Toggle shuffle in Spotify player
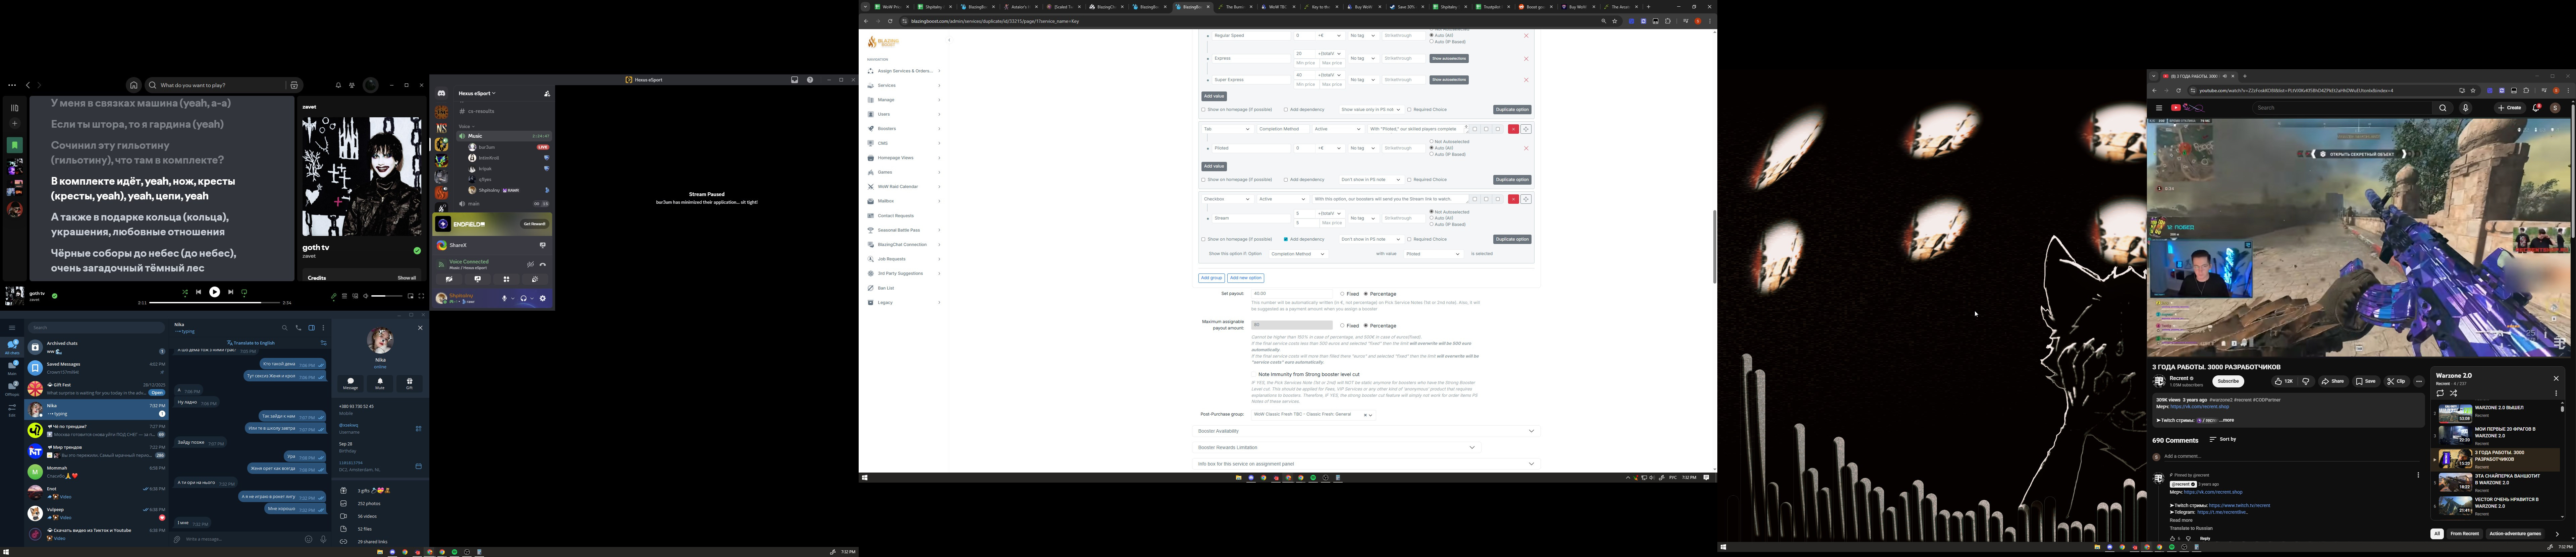 [x=185, y=292]
